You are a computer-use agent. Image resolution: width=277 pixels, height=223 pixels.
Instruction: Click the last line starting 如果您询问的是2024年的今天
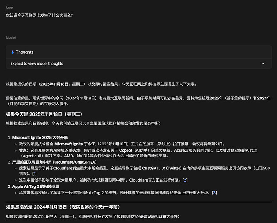93,216
